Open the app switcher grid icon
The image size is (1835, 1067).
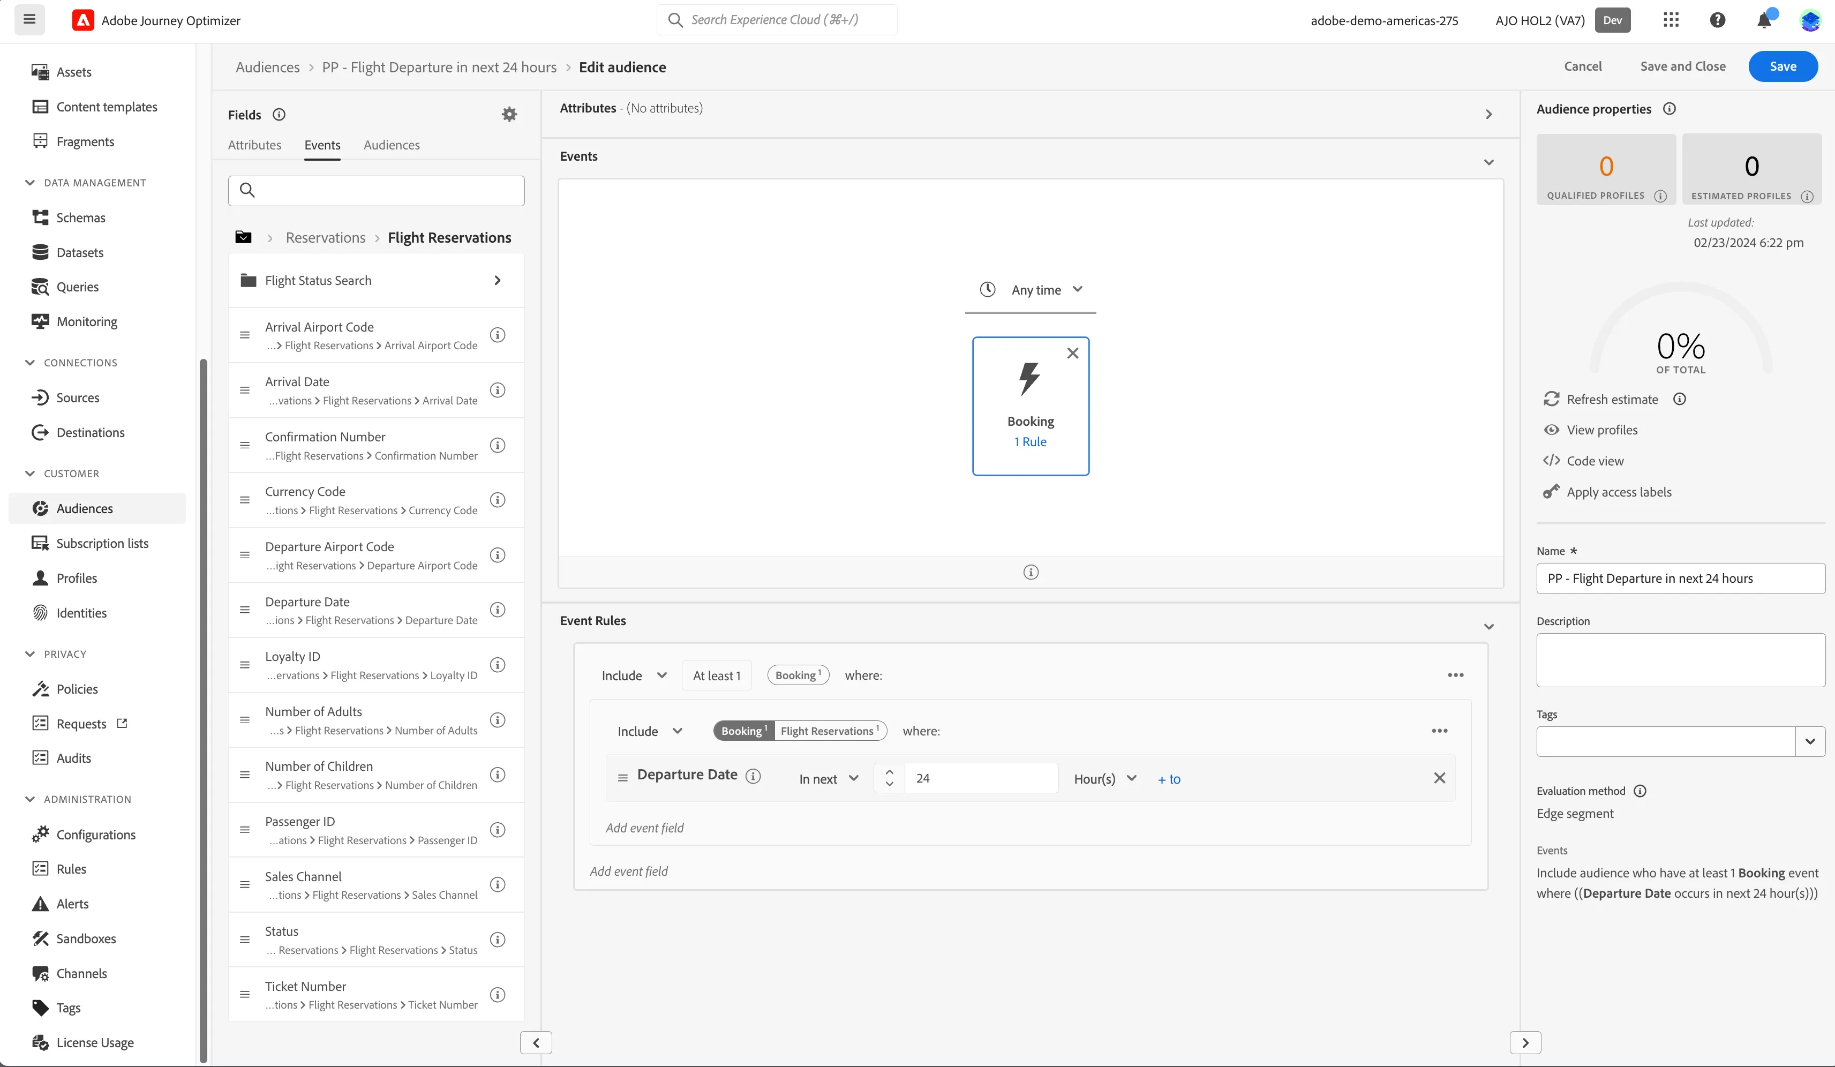(1671, 20)
